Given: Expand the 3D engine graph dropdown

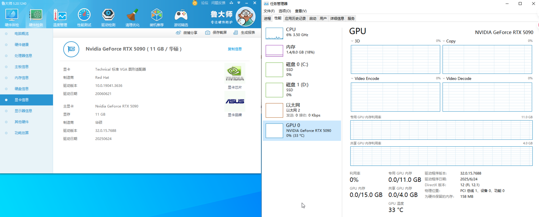Looking at the screenshot, I should coord(352,41).
